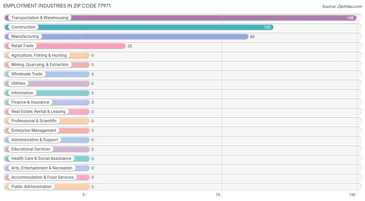Select the Construction bar label
This screenshot has width=365, height=201.
23,27
